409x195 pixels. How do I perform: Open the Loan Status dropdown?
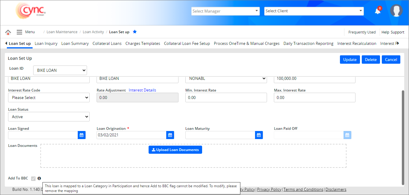(49, 117)
